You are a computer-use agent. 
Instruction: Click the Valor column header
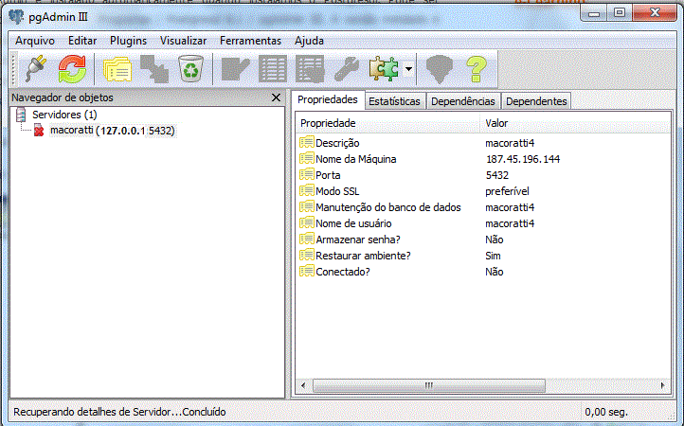tap(575, 123)
